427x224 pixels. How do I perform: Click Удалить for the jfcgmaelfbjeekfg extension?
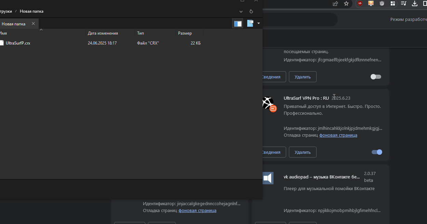(303, 77)
